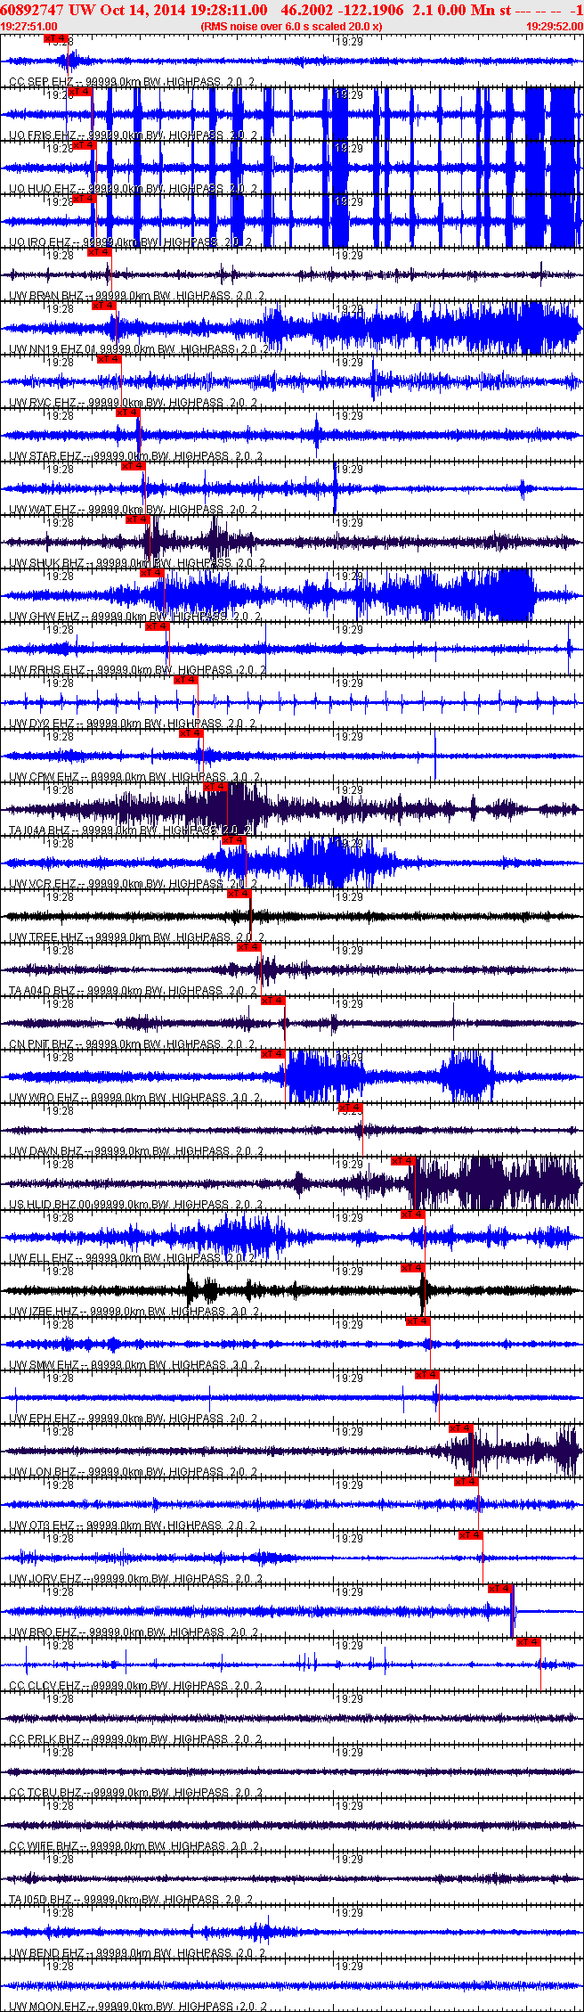This screenshot has width=584, height=2012.
Task: Click the "CC PRLK BHZ" station label
Action: pos(45,1739)
